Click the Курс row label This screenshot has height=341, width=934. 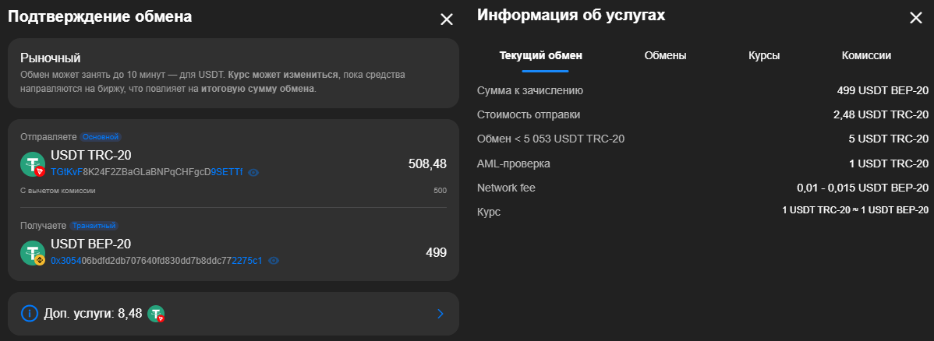point(489,212)
